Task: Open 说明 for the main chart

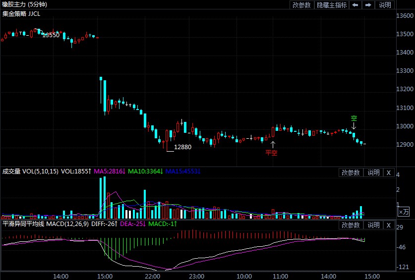Action: coord(385,5)
